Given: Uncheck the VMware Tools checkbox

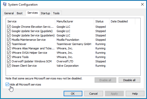Looking at the screenshot, I should (x=9, y=57).
